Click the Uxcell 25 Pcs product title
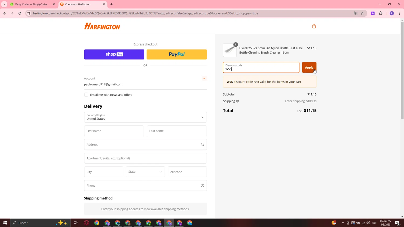Viewport: 404px width, 227px height. pos(271,50)
